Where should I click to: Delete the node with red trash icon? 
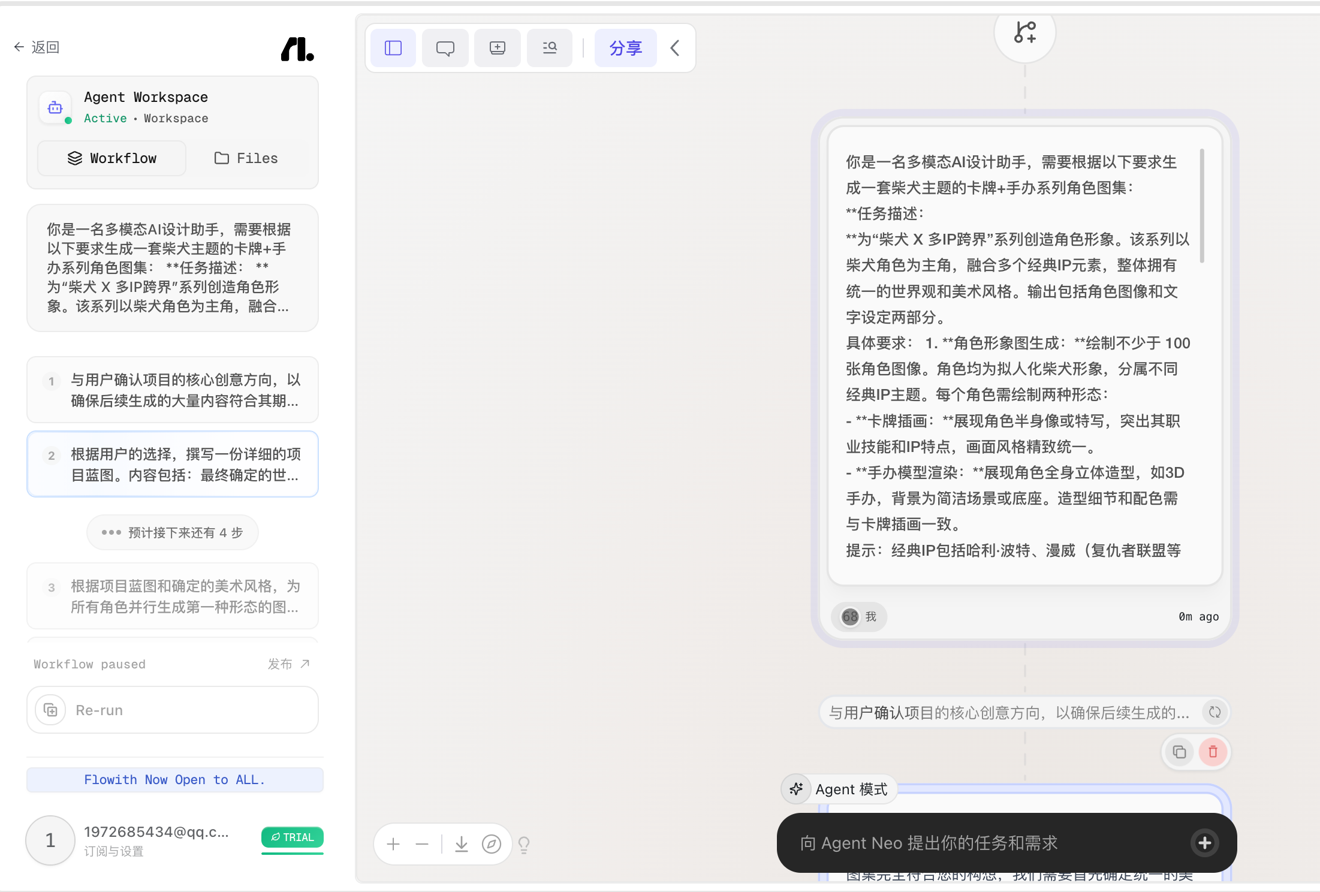pyautogui.click(x=1213, y=752)
